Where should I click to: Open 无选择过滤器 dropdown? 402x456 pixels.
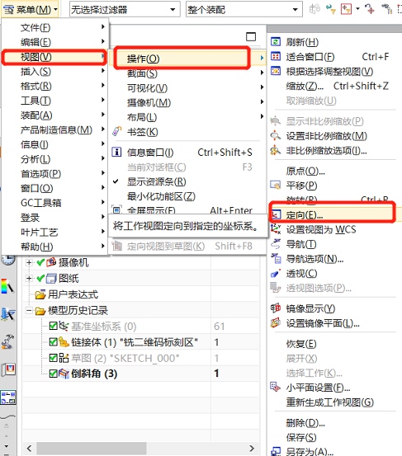tap(125, 10)
